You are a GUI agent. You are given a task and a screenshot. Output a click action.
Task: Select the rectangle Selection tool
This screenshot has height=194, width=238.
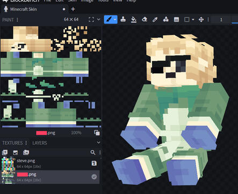(187, 19)
